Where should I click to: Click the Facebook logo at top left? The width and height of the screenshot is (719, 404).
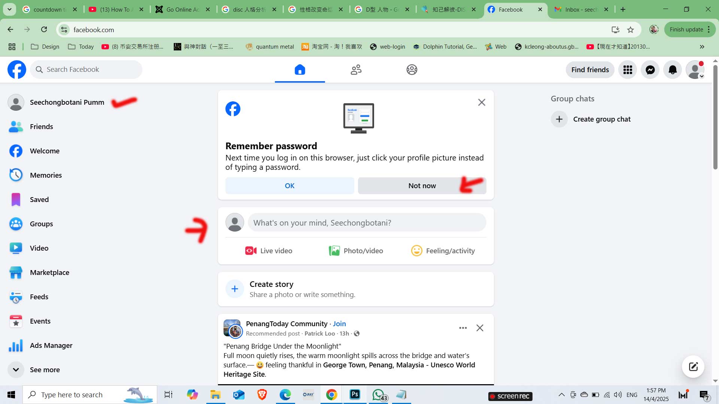[17, 70]
